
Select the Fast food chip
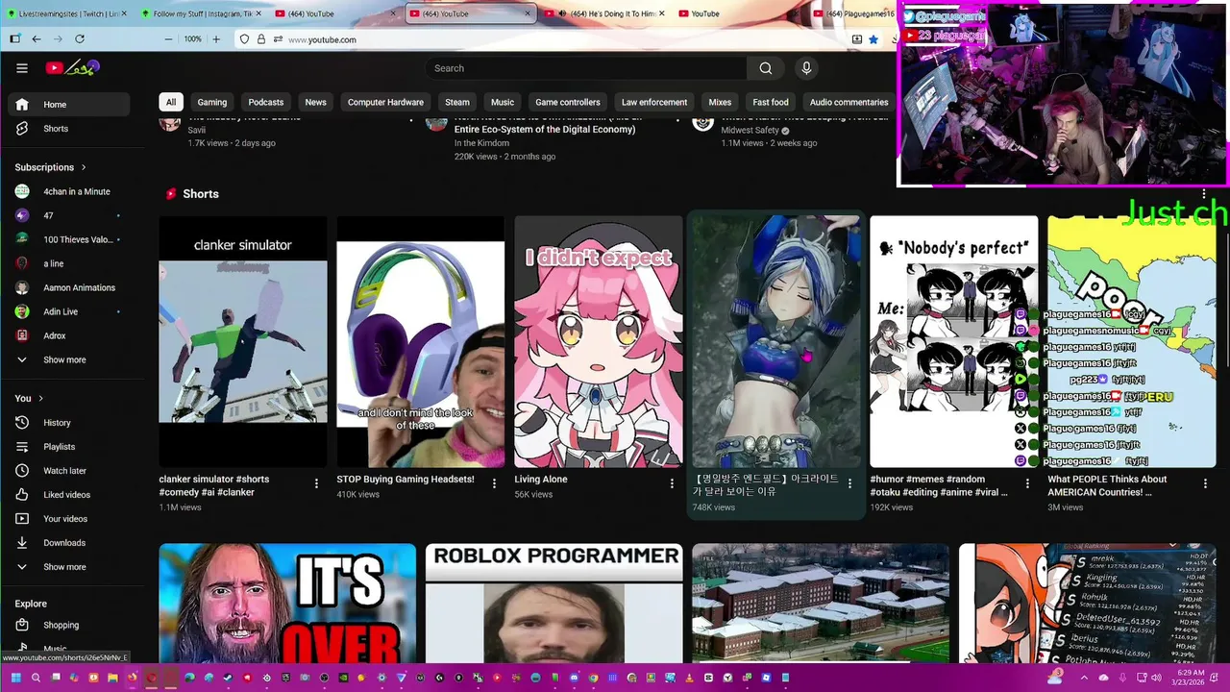(x=771, y=102)
